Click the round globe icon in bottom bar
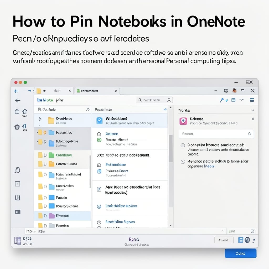This screenshot has width=269, height=269. (247, 240)
